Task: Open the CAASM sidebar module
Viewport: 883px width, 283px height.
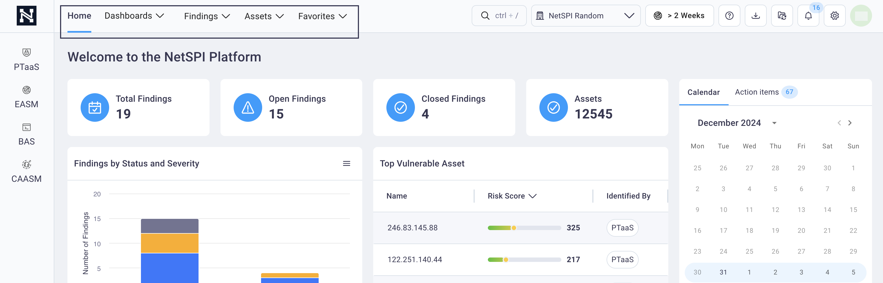Action: coord(26,172)
